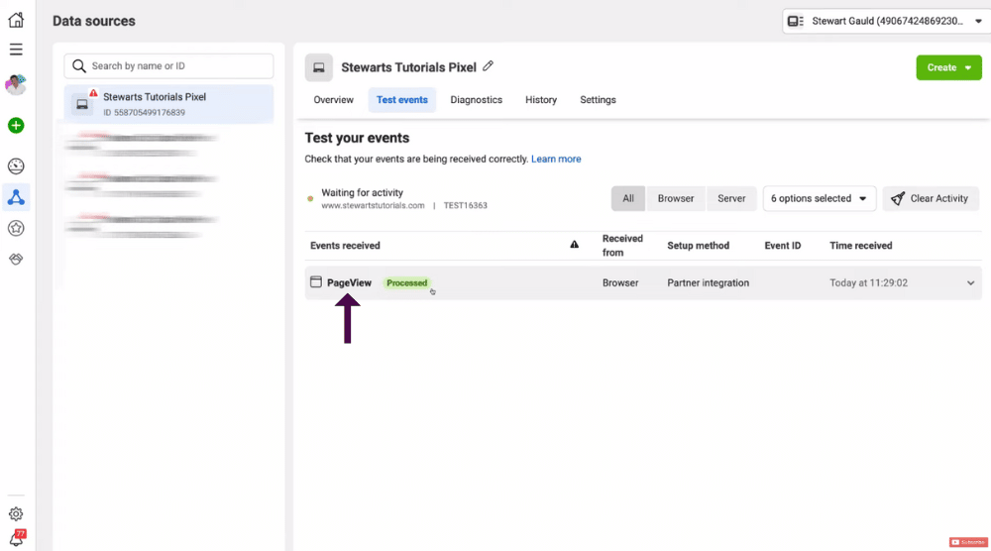Open the 6 options selected dropdown
Viewport: 991px width, 551px height.
(x=820, y=198)
